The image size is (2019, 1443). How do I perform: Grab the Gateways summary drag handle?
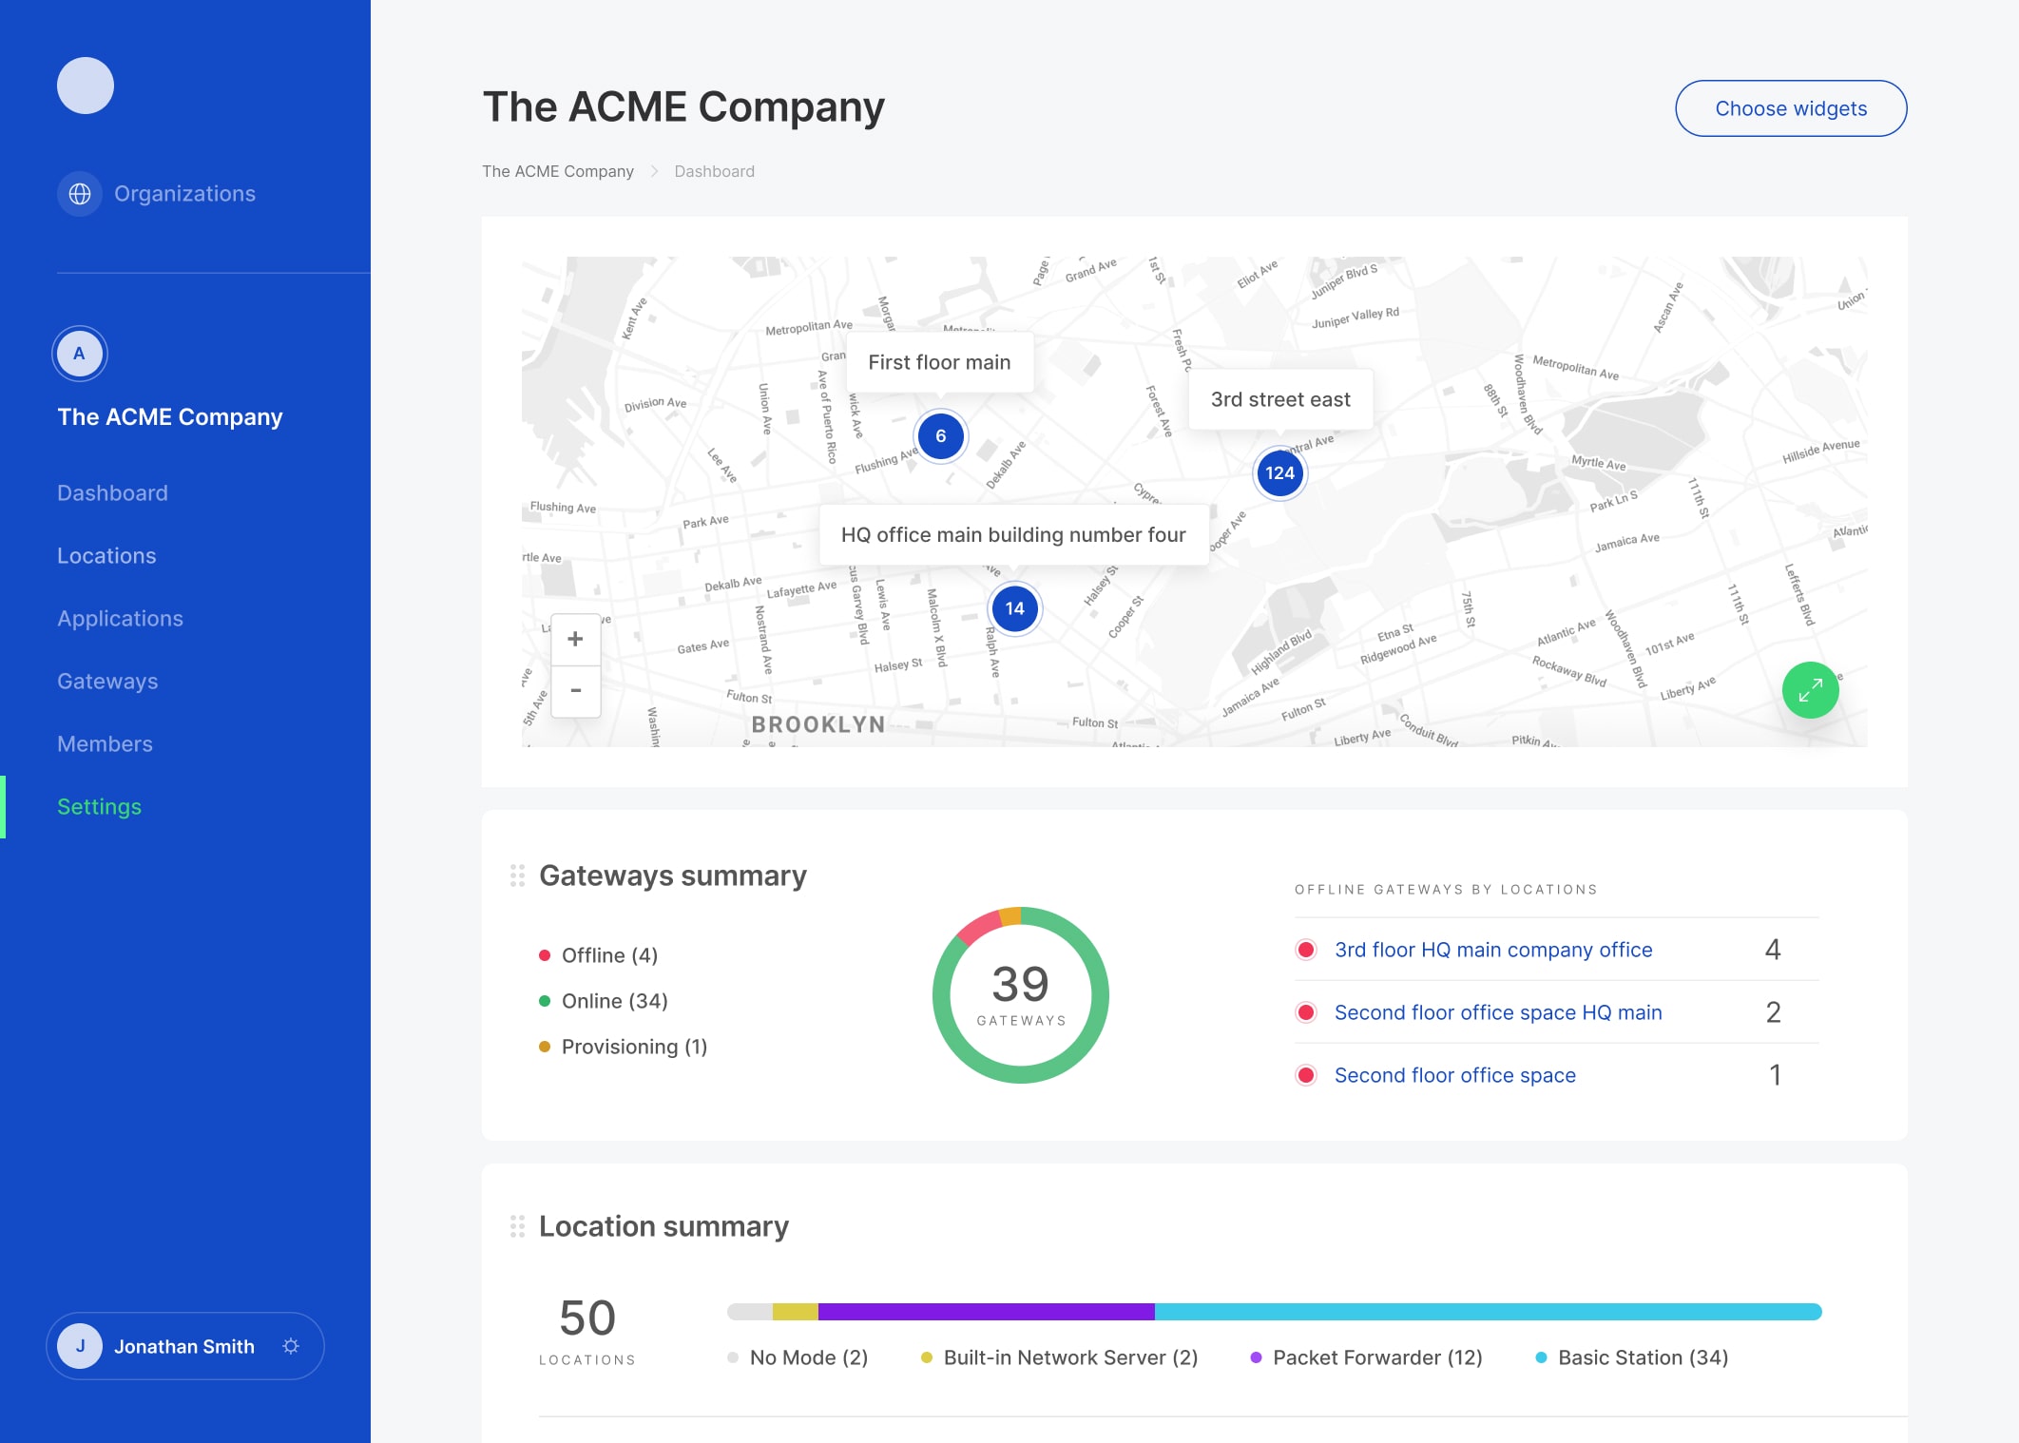click(517, 875)
